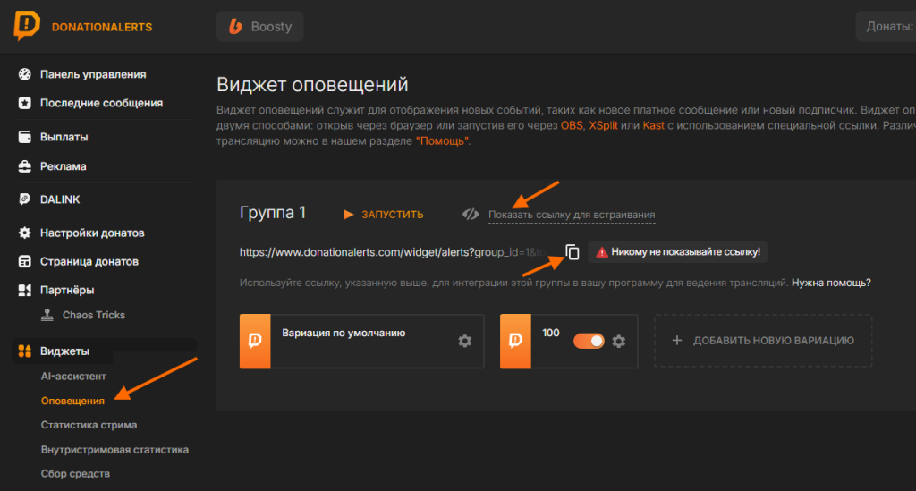Click the orange play triangle icon

coord(348,215)
